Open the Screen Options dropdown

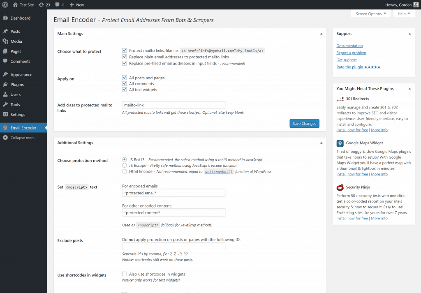[x=370, y=14]
